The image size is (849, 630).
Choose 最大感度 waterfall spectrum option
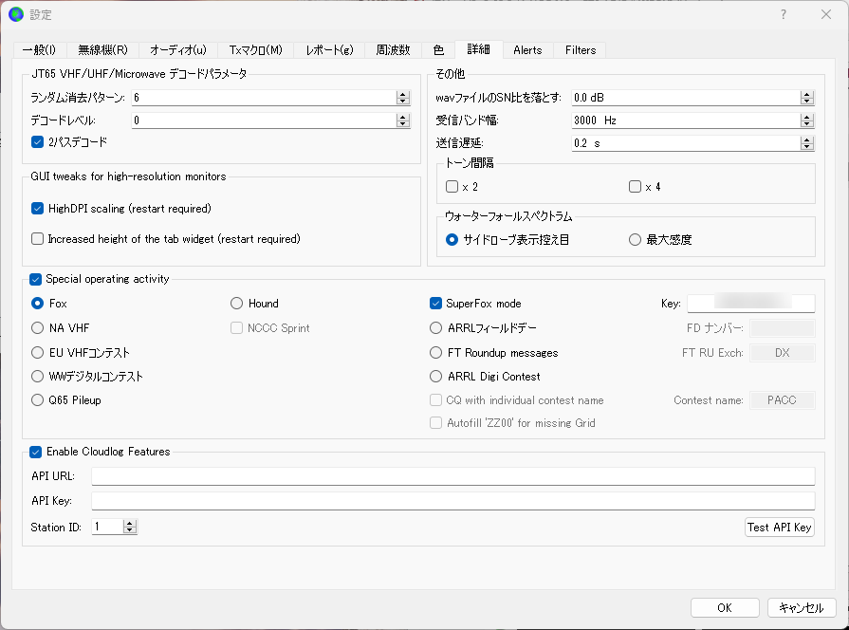click(x=636, y=239)
